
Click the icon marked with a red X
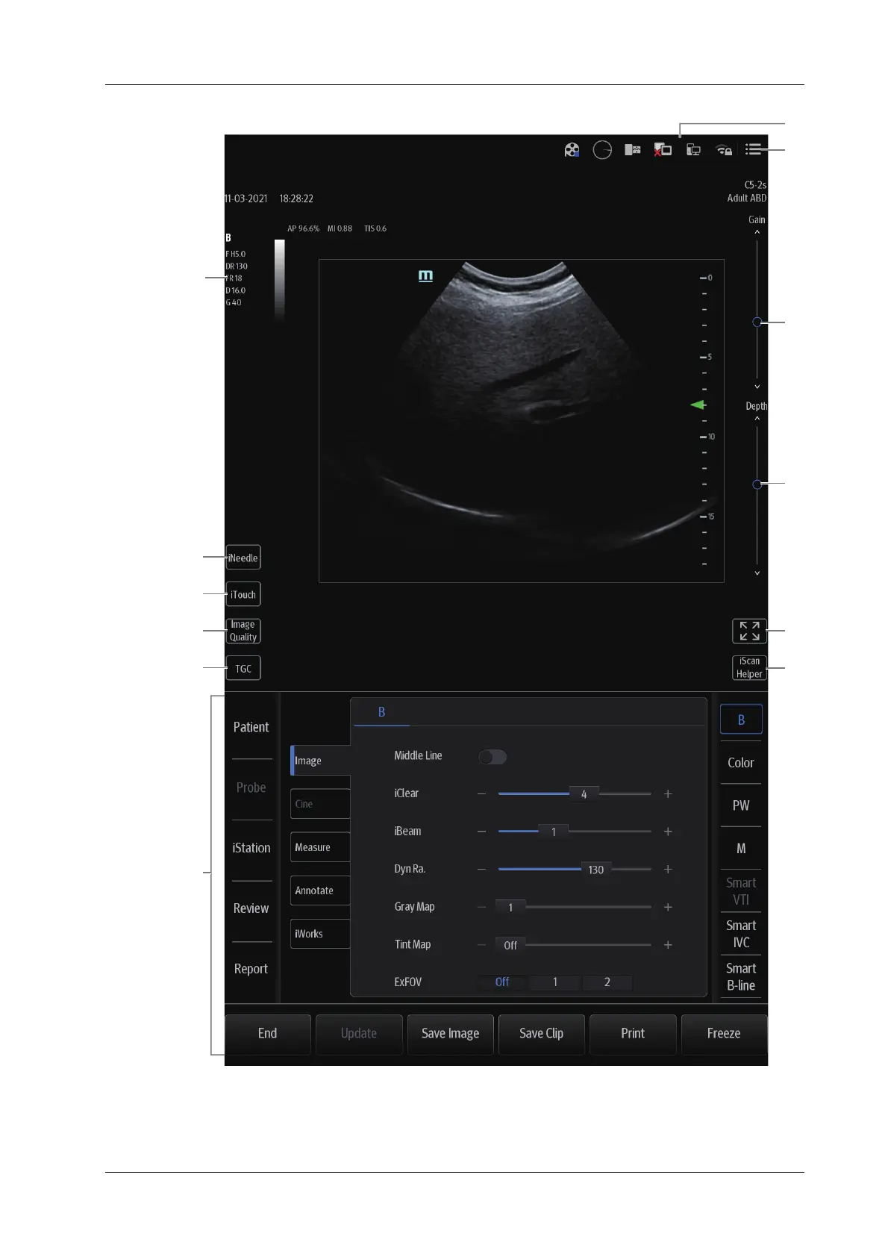pos(663,150)
